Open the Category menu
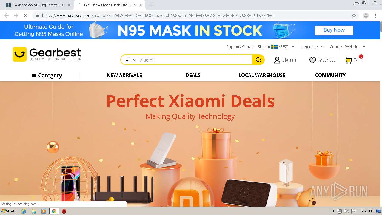This screenshot has width=382, height=215. tap(47, 76)
